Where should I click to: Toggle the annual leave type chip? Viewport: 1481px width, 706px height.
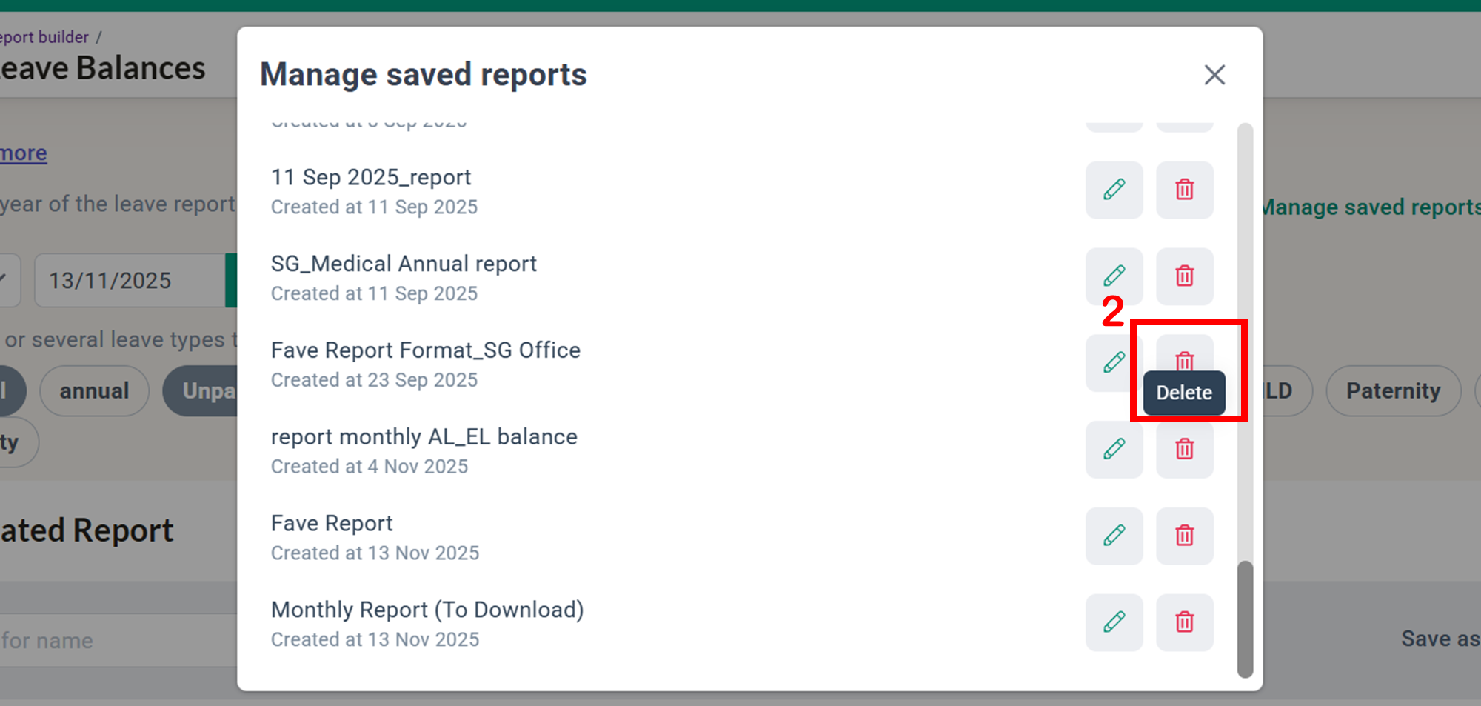94,391
